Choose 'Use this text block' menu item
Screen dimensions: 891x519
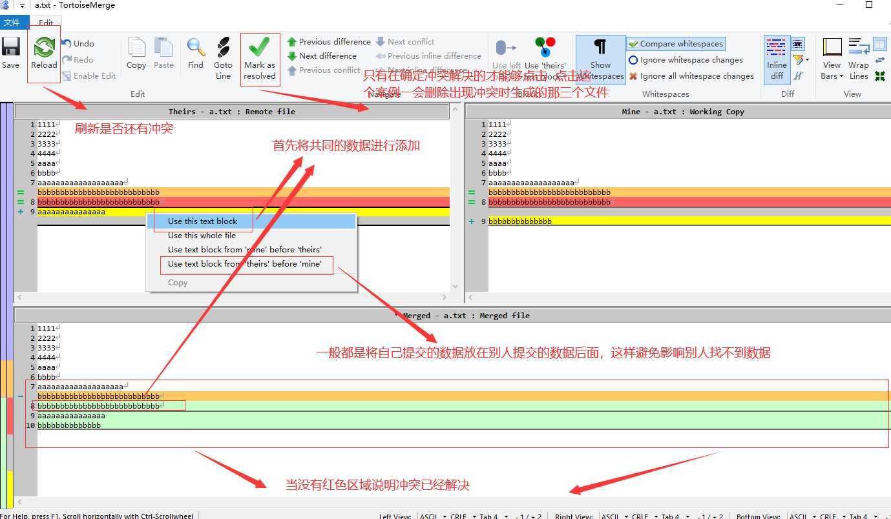(251, 221)
